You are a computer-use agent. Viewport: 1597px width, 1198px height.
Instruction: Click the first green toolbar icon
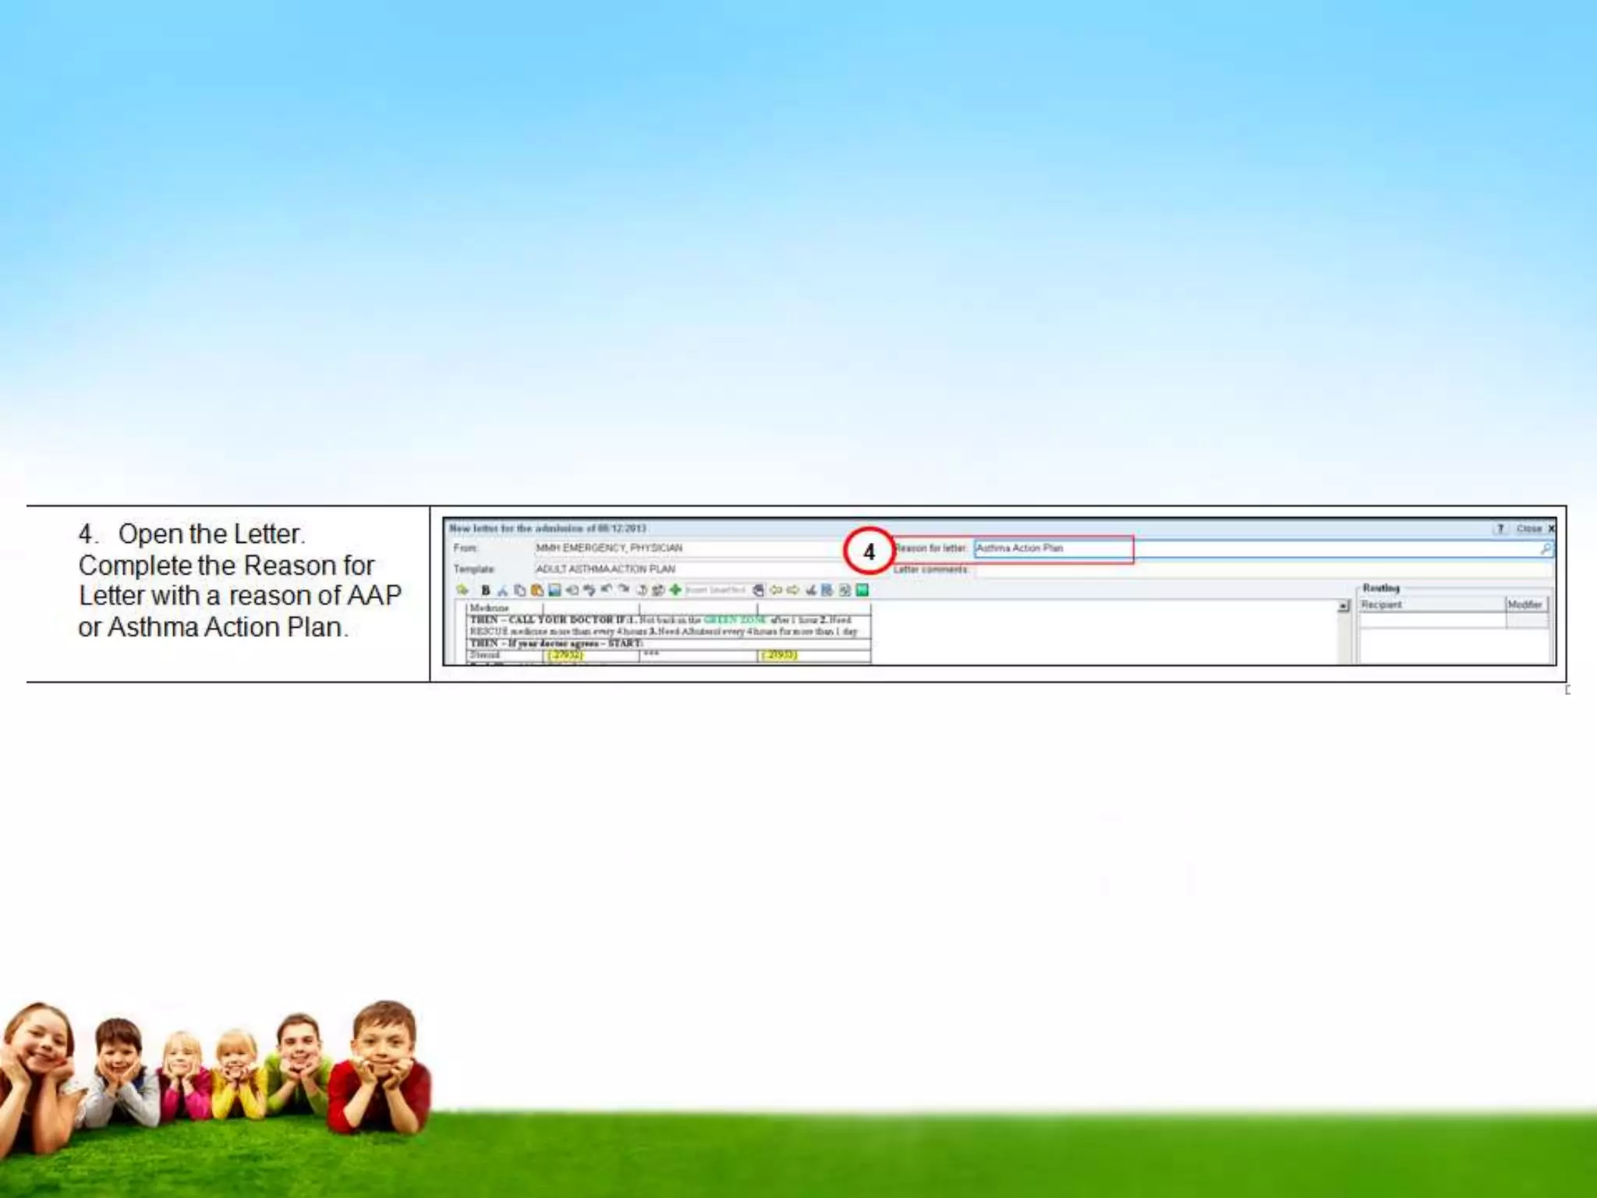click(462, 590)
